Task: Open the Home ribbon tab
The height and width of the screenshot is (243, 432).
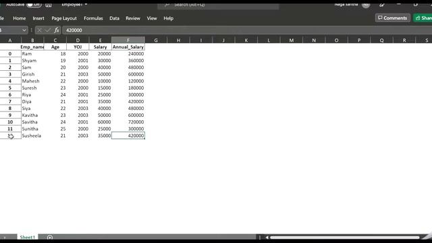Action: 20,18
